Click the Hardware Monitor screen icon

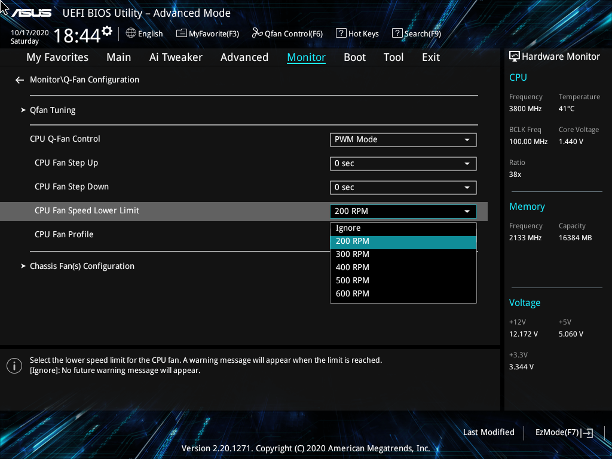pos(515,57)
